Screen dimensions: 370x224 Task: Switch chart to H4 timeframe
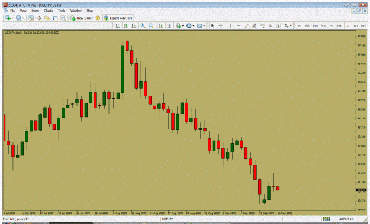coord(339,25)
